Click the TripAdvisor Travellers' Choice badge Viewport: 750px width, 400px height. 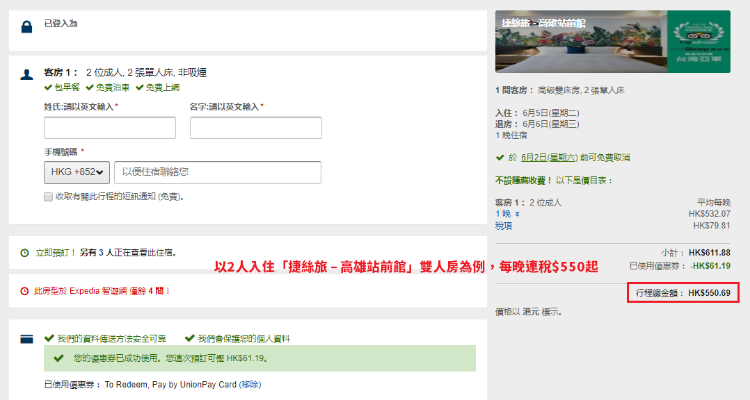(699, 42)
